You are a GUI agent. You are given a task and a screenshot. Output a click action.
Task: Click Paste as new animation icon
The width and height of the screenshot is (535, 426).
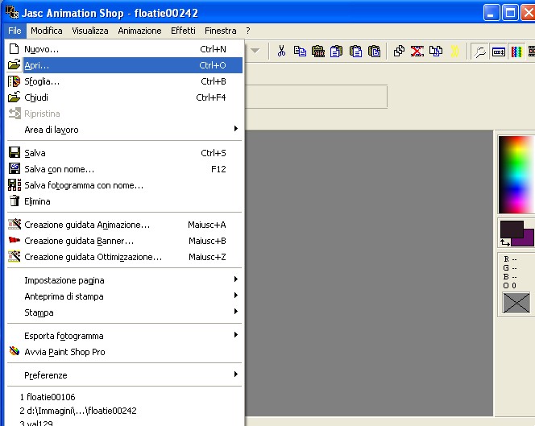click(x=318, y=52)
